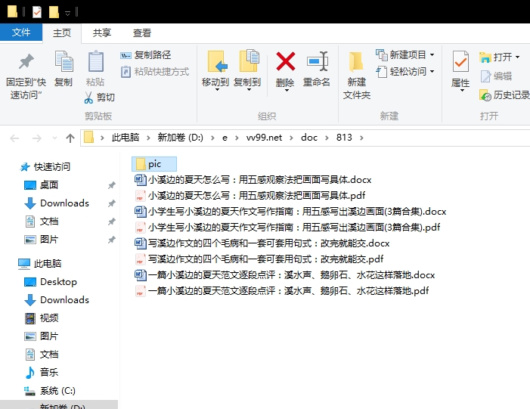Expand the New Item (新建项目) dropdown
The height and width of the screenshot is (409, 530).
[432, 54]
